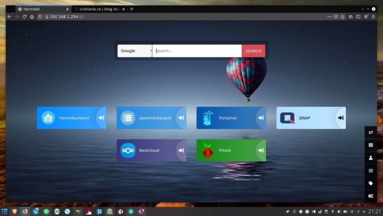Expand hidden system tray icons arrow
The image size is (383, 216).
[364, 211]
